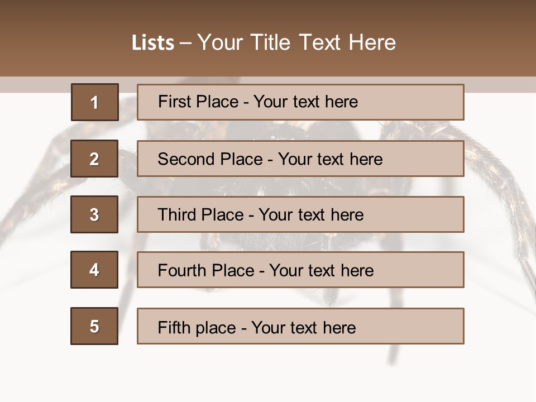Click the dash in the slide title
The image size is (536, 402).
[x=186, y=43]
